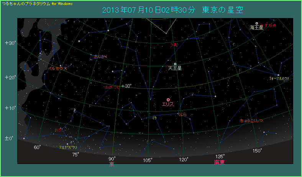This screenshot has width=302, height=177.
Task: Click the East (東) direction marker
Action: click(x=112, y=164)
